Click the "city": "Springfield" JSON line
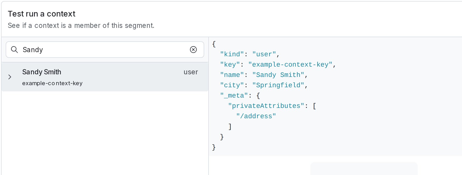Viewport: 462px width, 175px height. [264, 85]
